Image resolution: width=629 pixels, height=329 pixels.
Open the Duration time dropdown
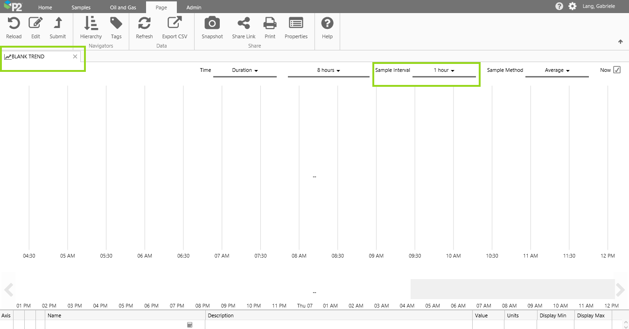tap(245, 70)
